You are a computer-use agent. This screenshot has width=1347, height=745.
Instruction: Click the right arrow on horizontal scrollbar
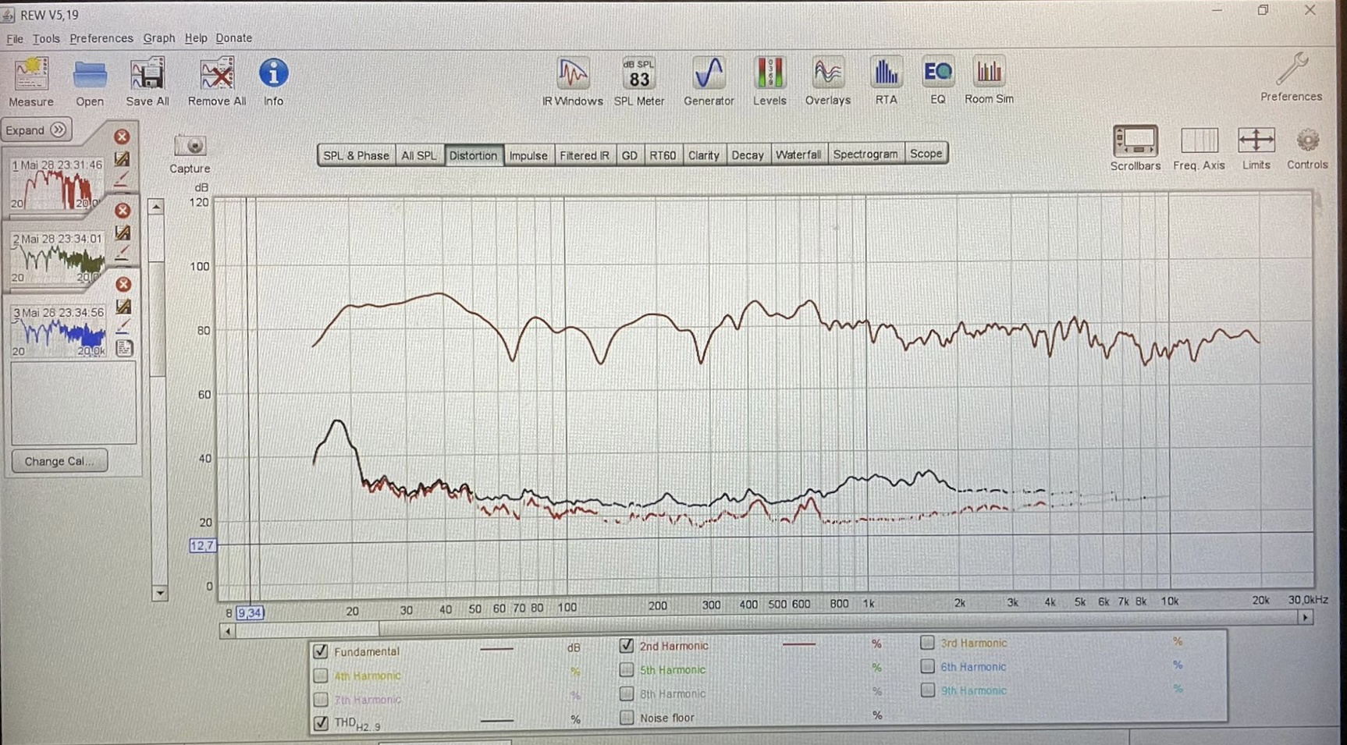pyautogui.click(x=1305, y=618)
